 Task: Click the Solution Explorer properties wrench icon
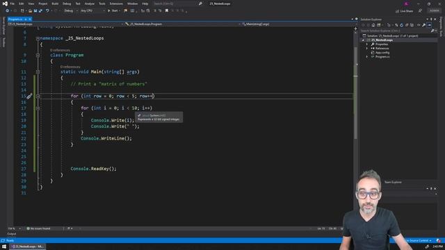(x=423, y=25)
